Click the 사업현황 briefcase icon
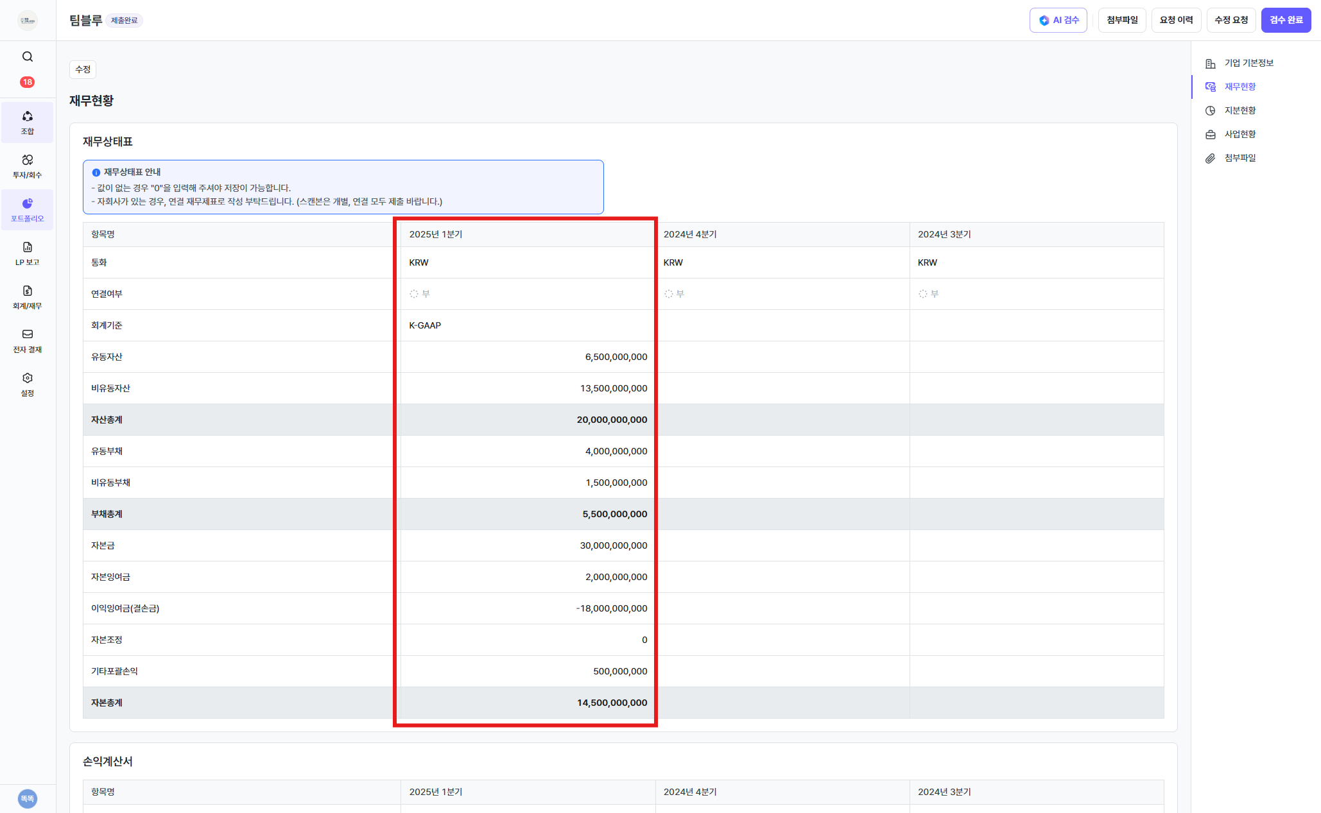 tap(1210, 134)
